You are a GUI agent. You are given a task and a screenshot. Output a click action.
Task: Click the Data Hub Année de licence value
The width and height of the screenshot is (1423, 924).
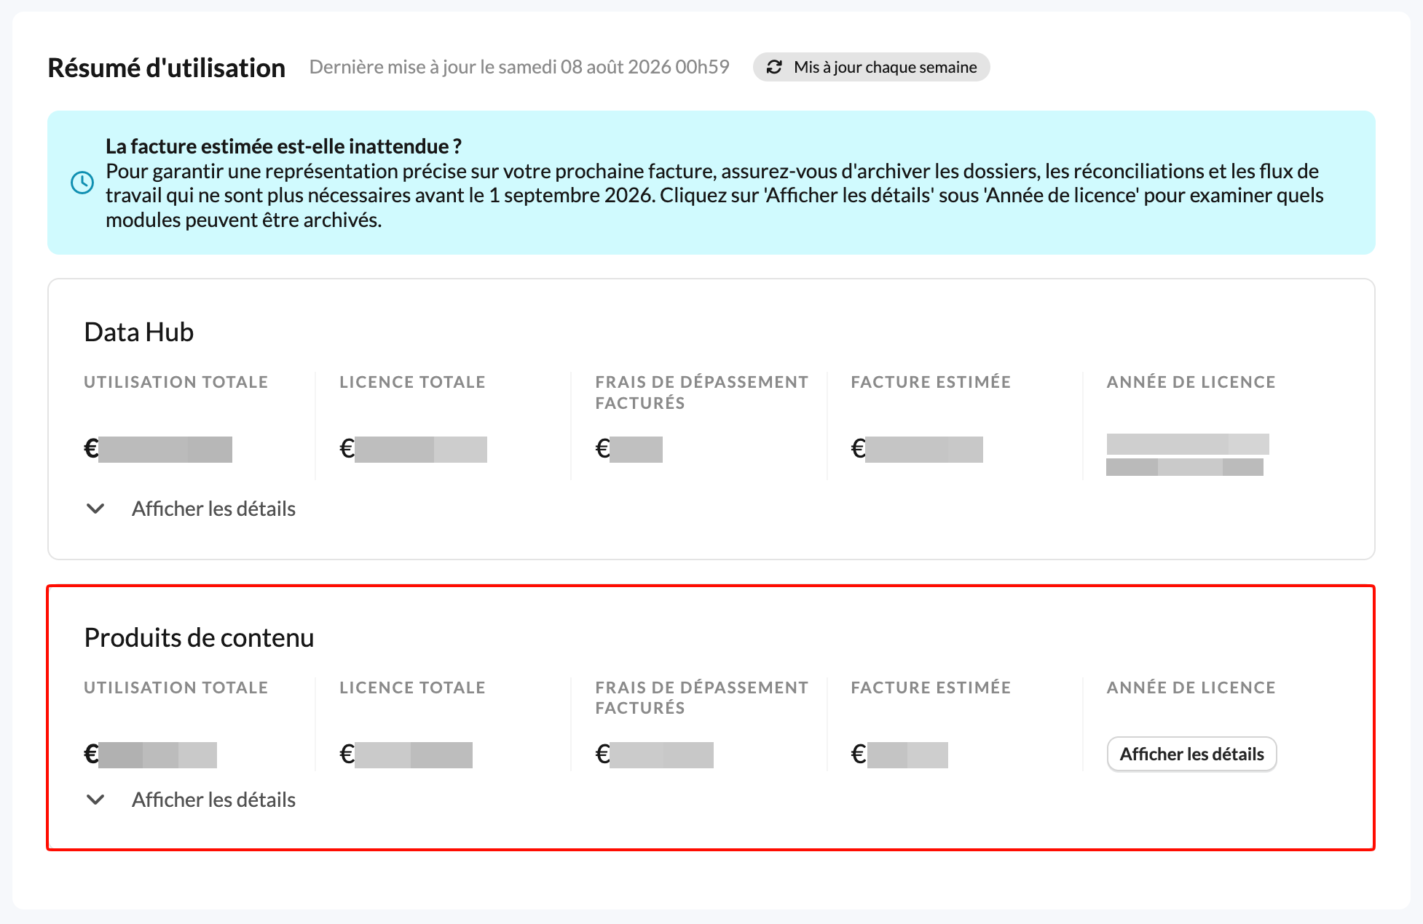click(x=1188, y=455)
